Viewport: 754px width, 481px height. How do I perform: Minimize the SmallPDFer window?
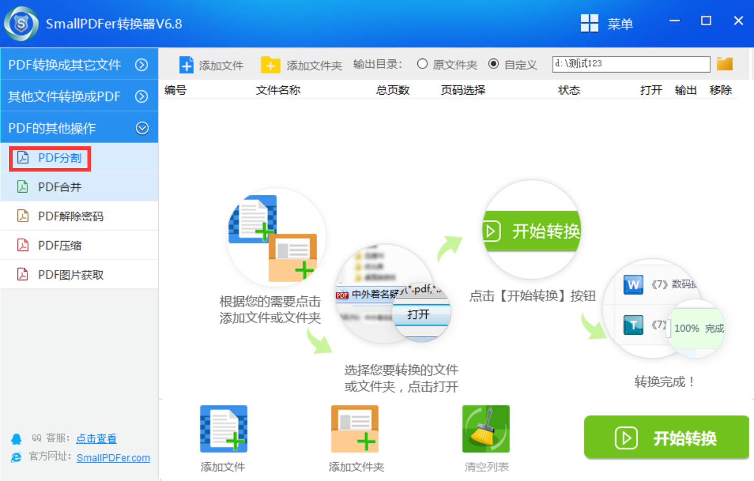pos(674,21)
